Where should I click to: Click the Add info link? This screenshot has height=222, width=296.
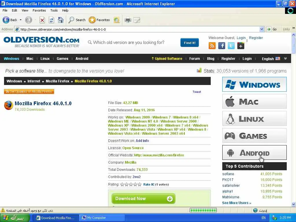pos(142,141)
